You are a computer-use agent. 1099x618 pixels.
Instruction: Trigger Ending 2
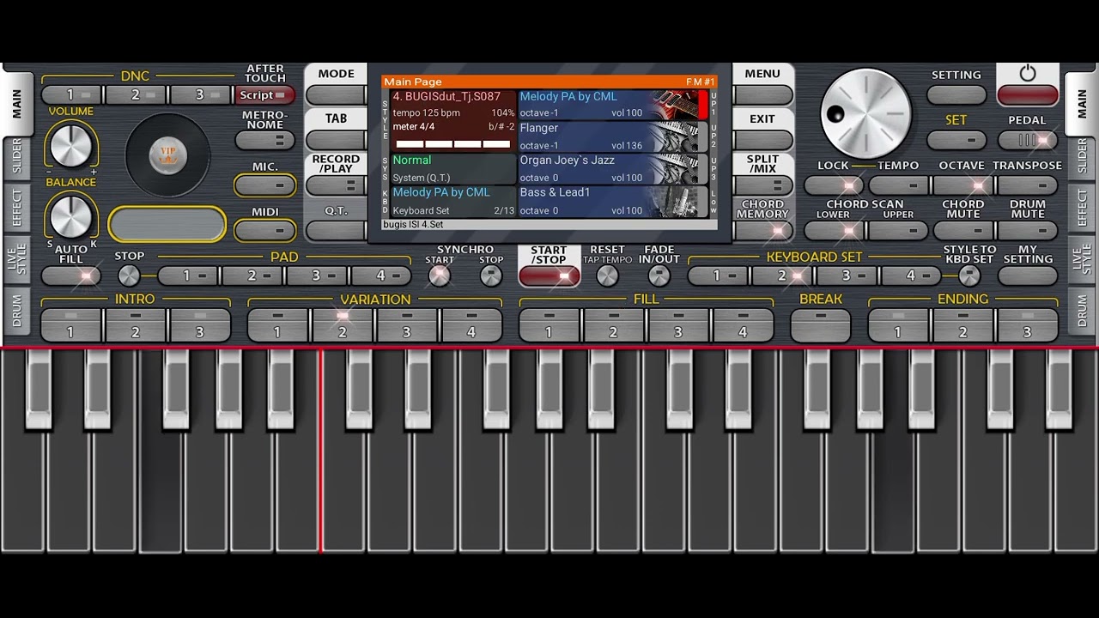[962, 325]
